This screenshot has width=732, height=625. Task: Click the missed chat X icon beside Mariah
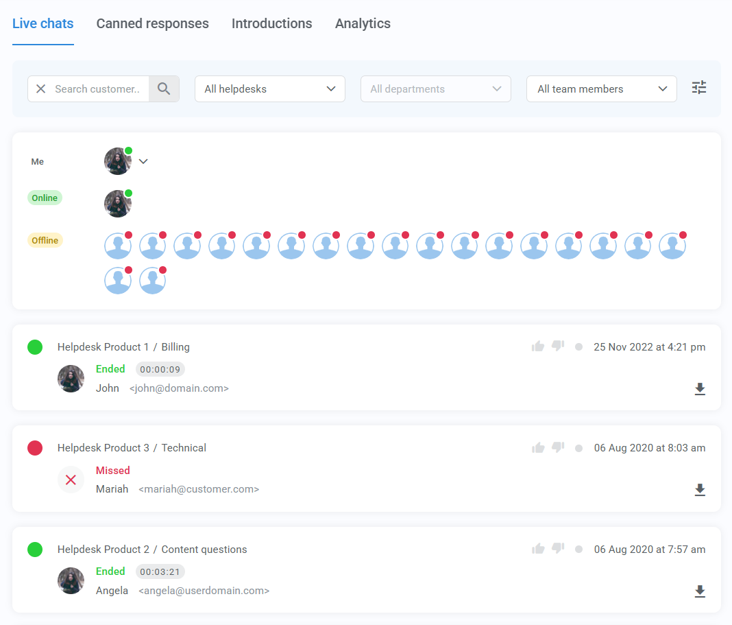point(71,480)
